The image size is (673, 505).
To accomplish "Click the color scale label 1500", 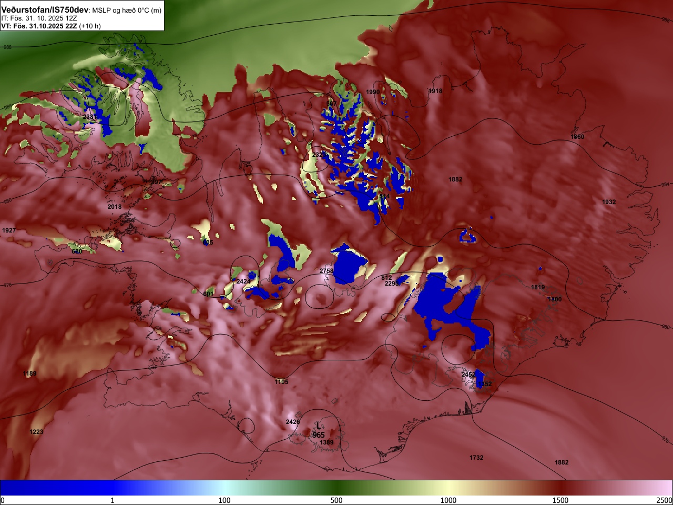I will (x=560, y=500).
